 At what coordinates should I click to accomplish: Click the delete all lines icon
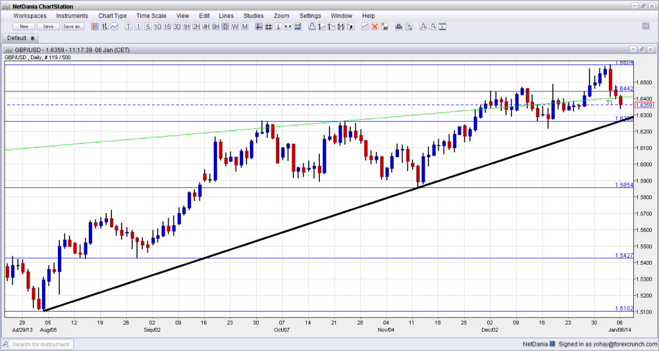point(384,26)
